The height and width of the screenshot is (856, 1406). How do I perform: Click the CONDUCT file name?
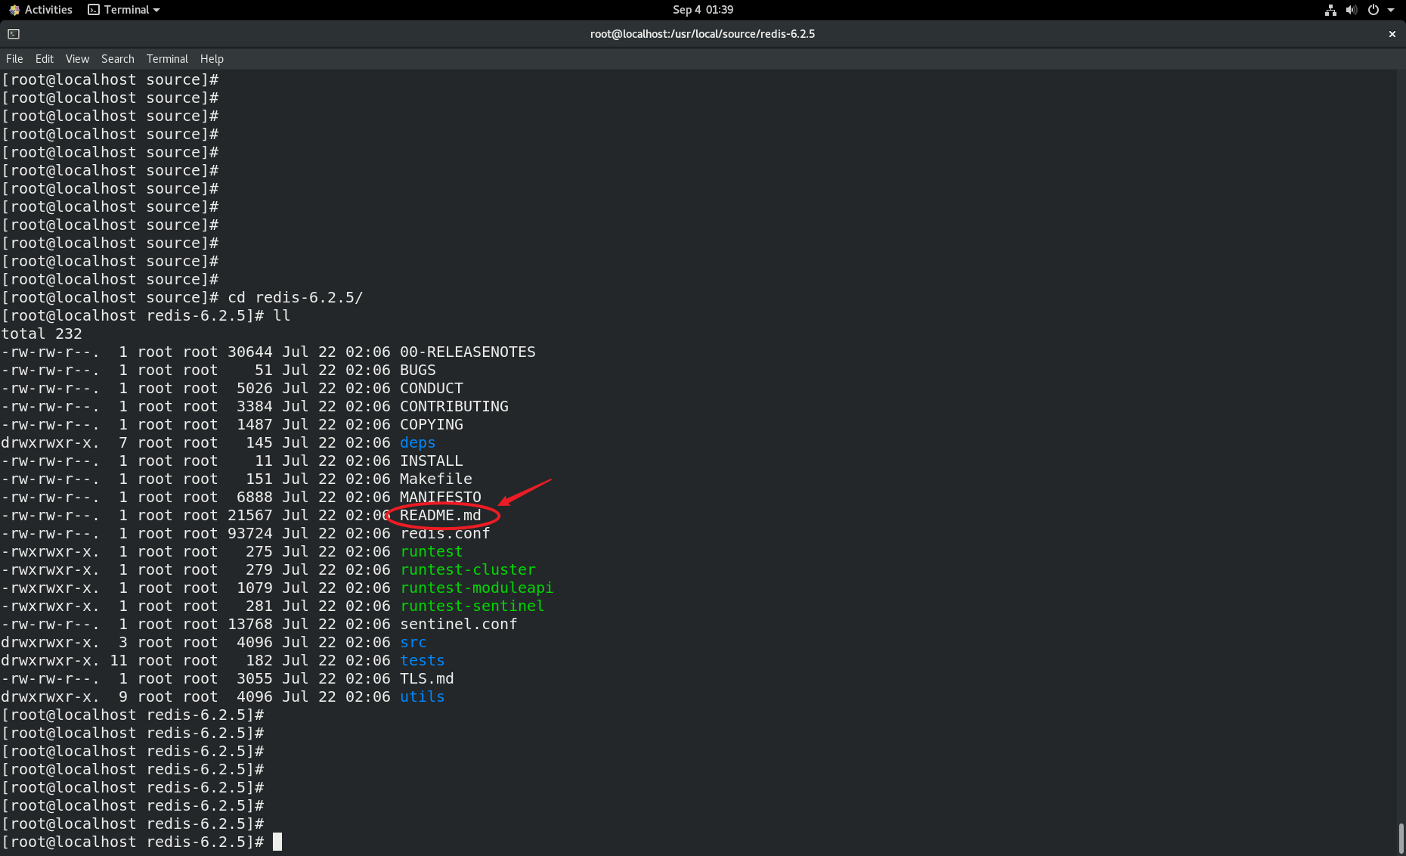coord(432,388)
